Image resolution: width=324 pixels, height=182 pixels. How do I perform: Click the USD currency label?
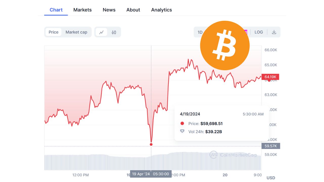271,178
